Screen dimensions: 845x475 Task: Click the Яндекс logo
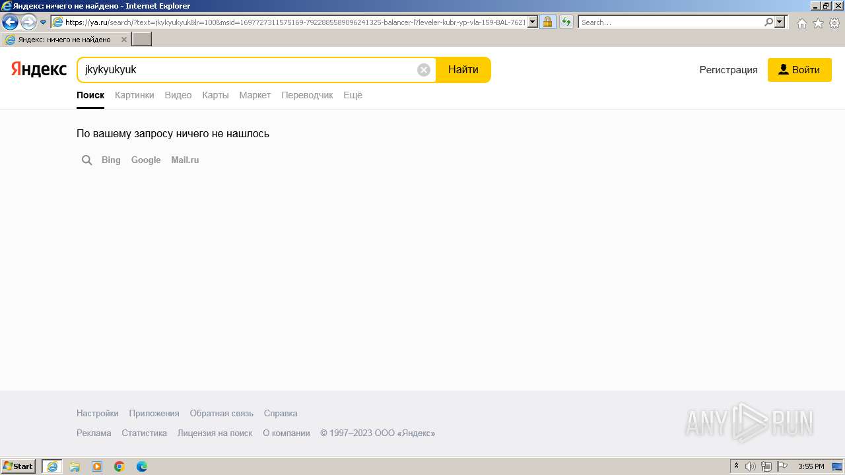(x=39, y=69)
